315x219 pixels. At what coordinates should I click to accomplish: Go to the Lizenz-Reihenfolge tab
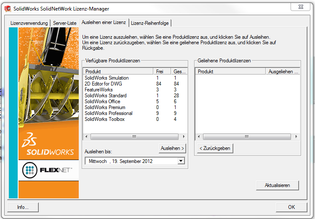click(x=149, y=23)
